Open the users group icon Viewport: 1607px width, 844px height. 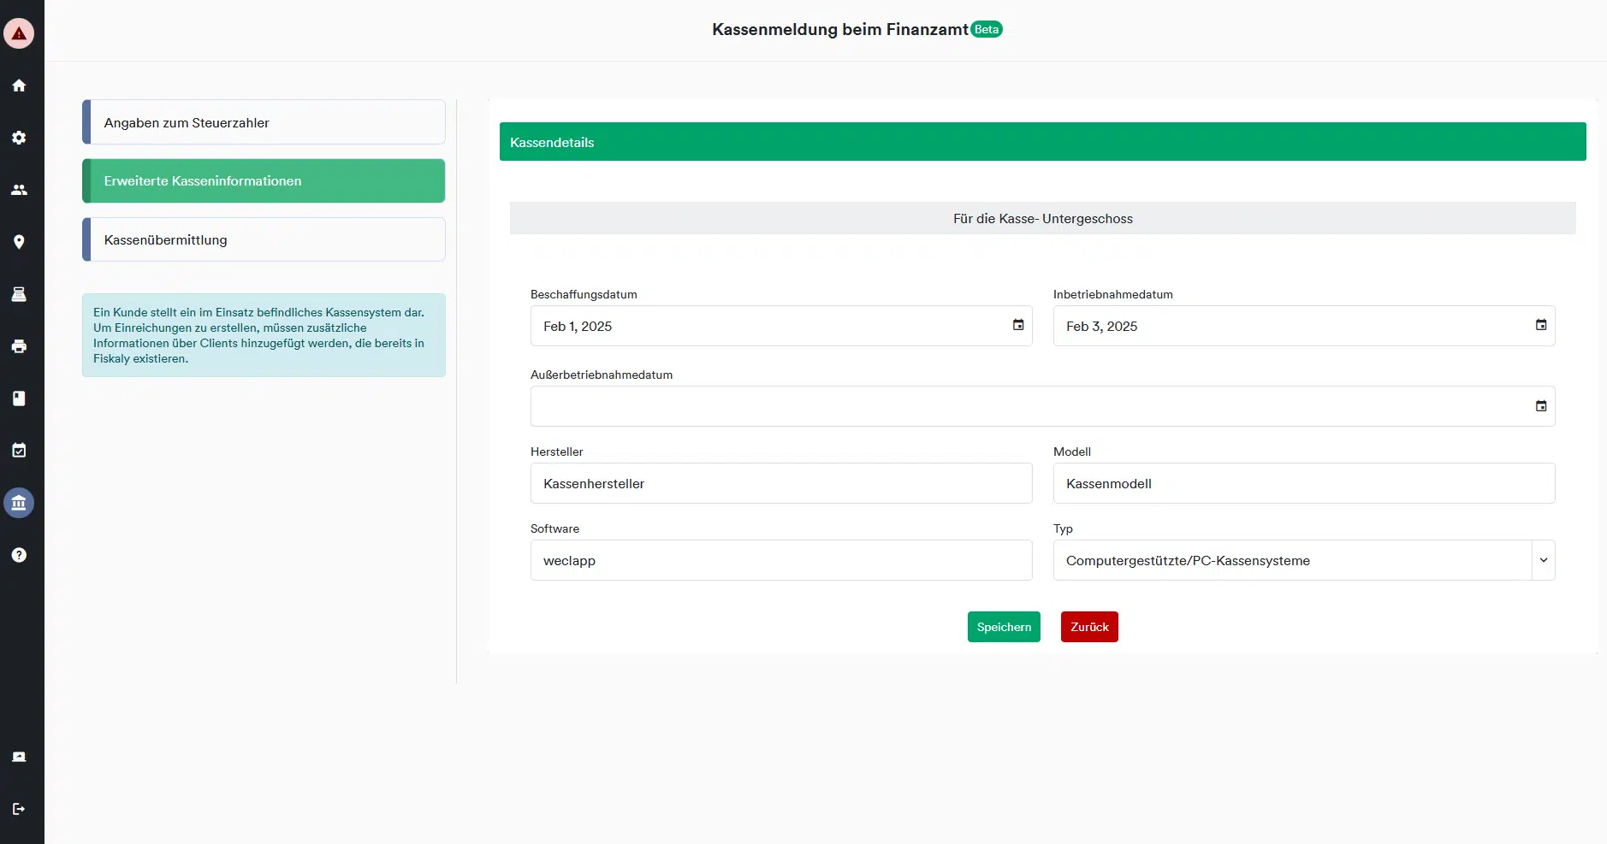tap(19, 190)
